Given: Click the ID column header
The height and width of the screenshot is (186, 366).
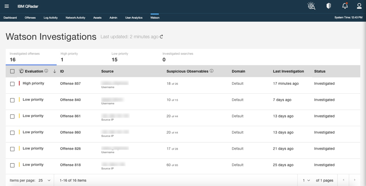Looking at the screenshot, I should click(x=62, y=72).
